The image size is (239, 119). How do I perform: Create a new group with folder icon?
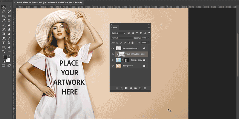tap(135, 88)
